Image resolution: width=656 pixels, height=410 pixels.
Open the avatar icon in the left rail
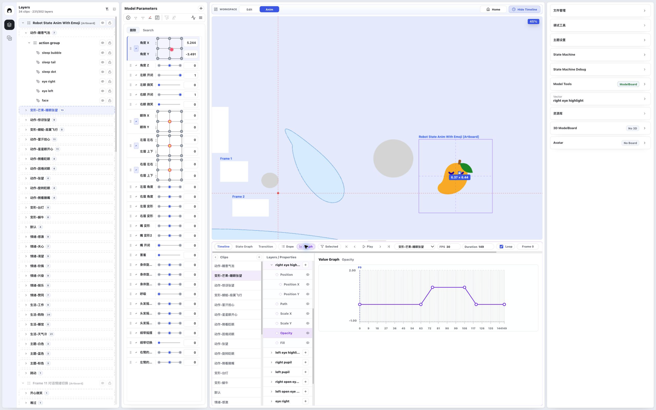coord(9,11)
